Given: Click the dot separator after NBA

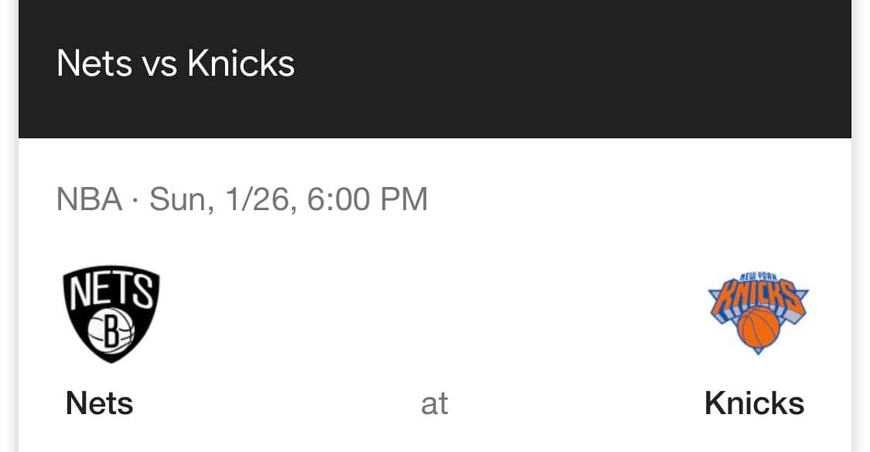Looking at the screenshot, I should pyautogui.click(x=135, y=200).
